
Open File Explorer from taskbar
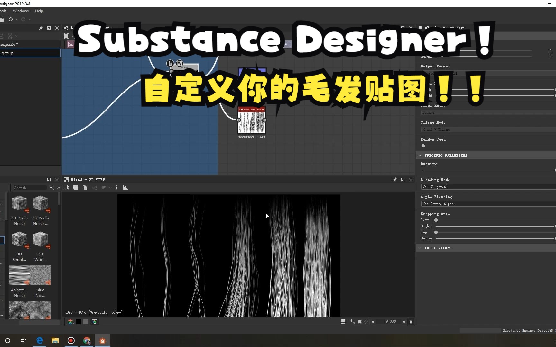point(55,341)
